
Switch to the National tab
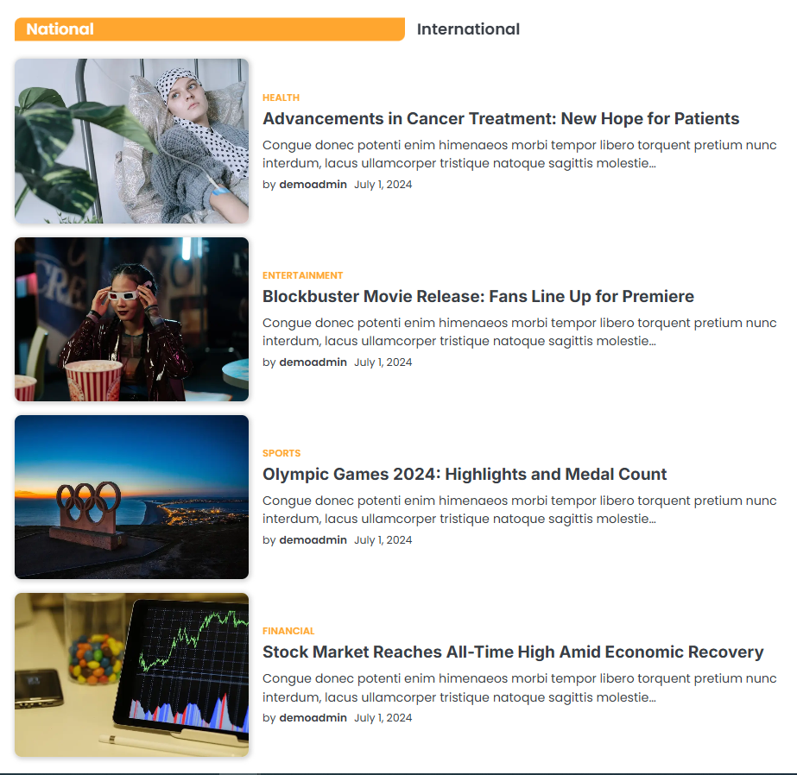[210, 29]
